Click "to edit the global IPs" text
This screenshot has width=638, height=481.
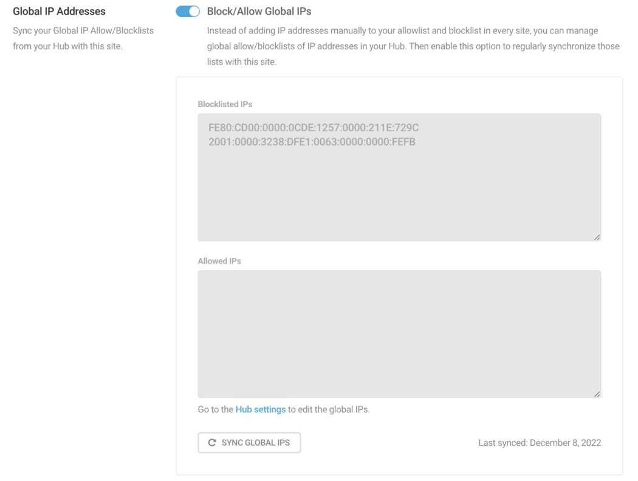[x=329, y=409]
